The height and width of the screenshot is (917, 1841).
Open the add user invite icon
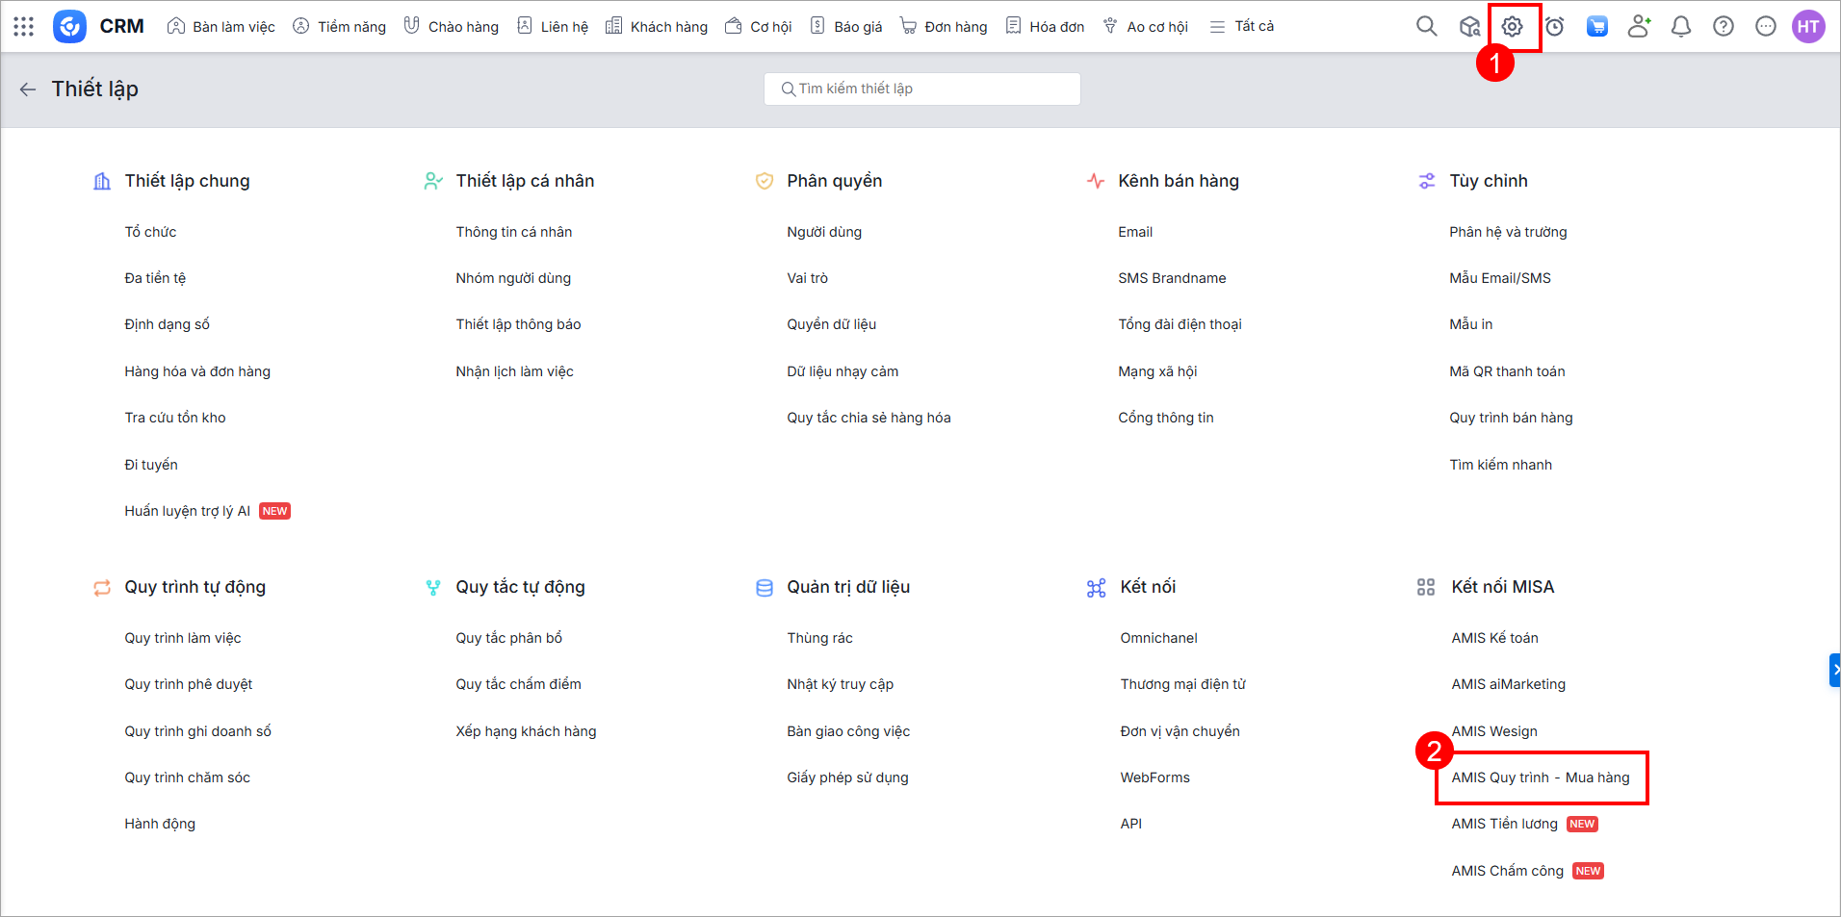[1639, 27]
